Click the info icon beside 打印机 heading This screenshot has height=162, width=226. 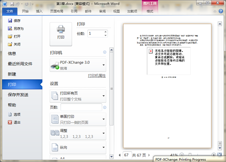pos(105,52)
